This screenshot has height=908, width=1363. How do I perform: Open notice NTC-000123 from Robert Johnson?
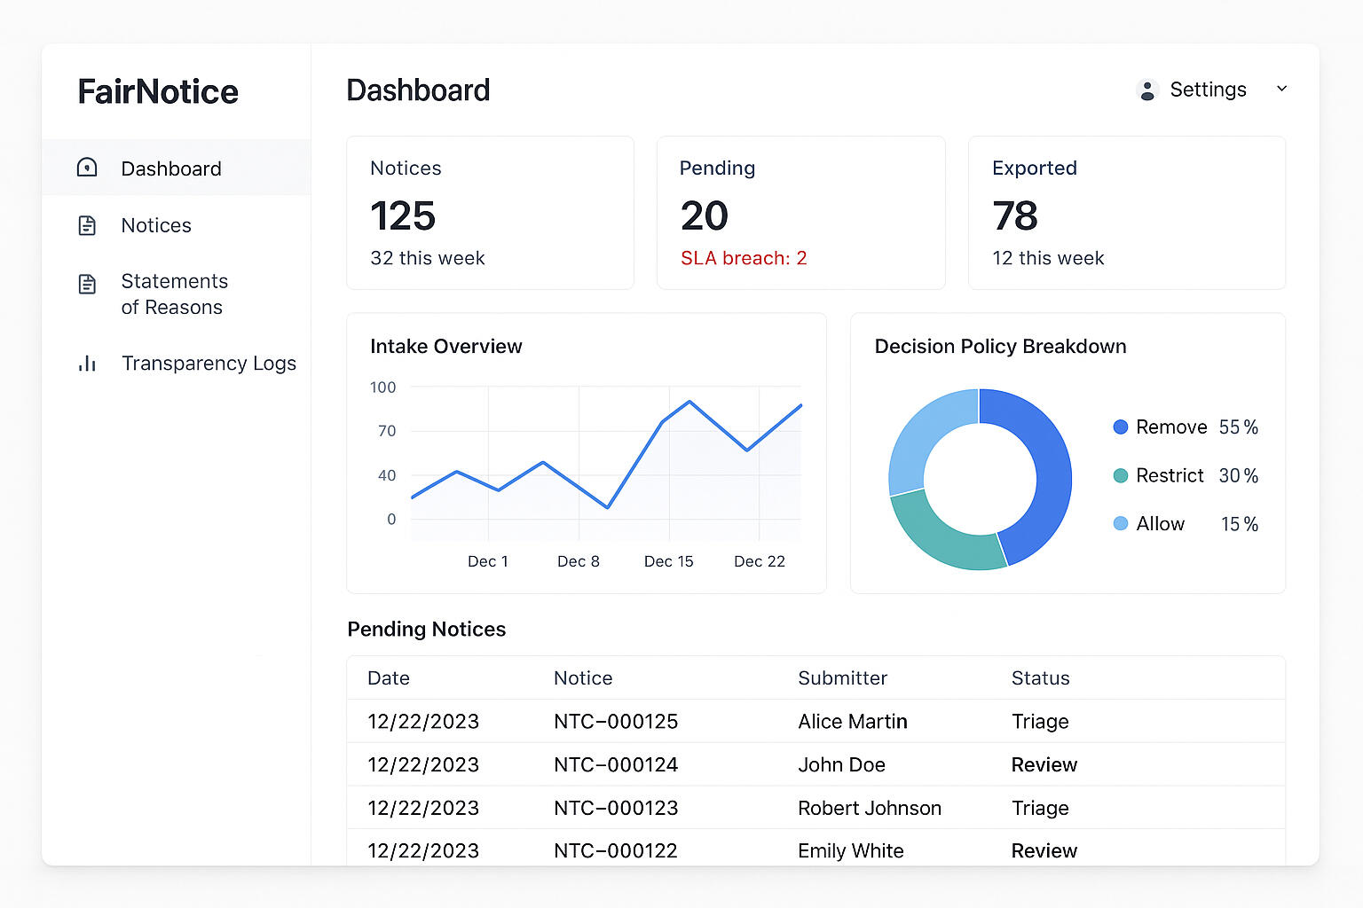pos(615,808)
